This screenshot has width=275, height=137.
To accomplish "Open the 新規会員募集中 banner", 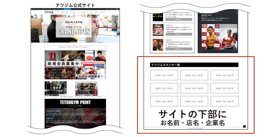I will [65, 63].
